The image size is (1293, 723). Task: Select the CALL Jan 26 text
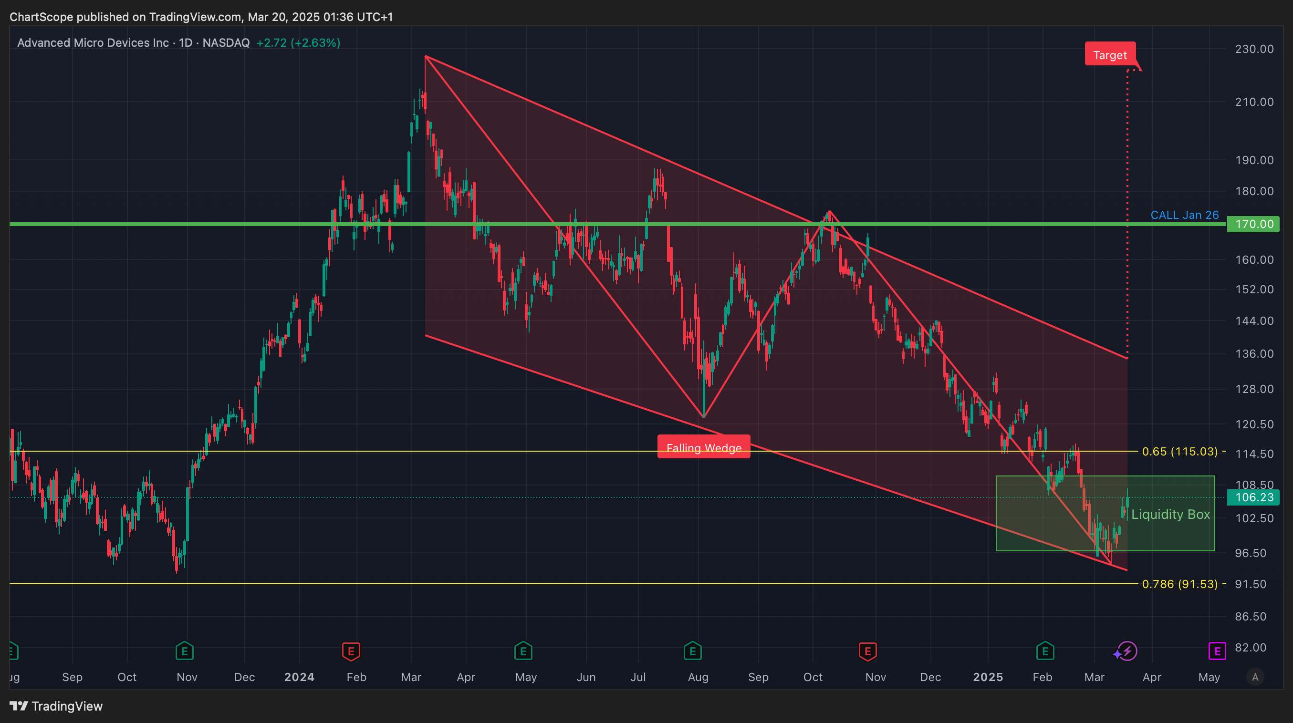[1184, 215]
